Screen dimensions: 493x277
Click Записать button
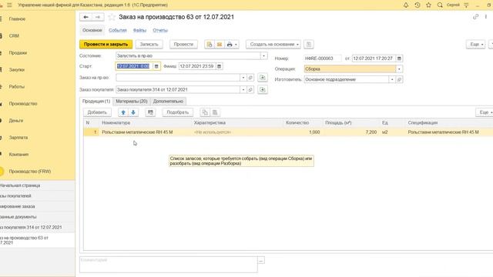point(149,45)
